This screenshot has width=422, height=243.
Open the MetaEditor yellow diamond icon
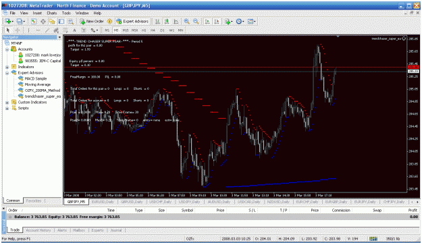(x=109, y=21)
